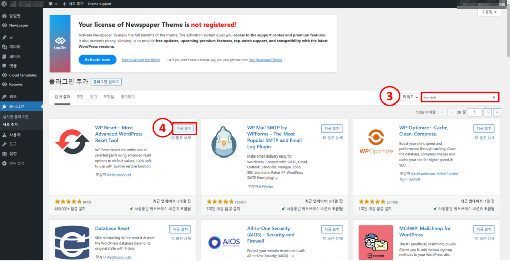
Task: Install WP Mail SMTP with 지금 설치
Action: 332,129
